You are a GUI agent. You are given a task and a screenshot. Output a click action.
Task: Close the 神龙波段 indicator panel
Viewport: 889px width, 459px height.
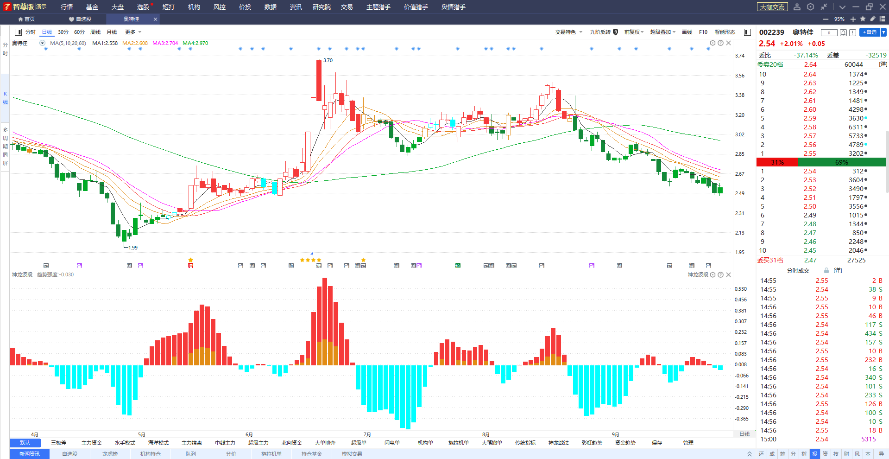tap(728, 275)
